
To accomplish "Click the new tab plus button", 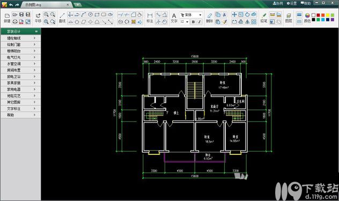I will (x=77, y=4).
